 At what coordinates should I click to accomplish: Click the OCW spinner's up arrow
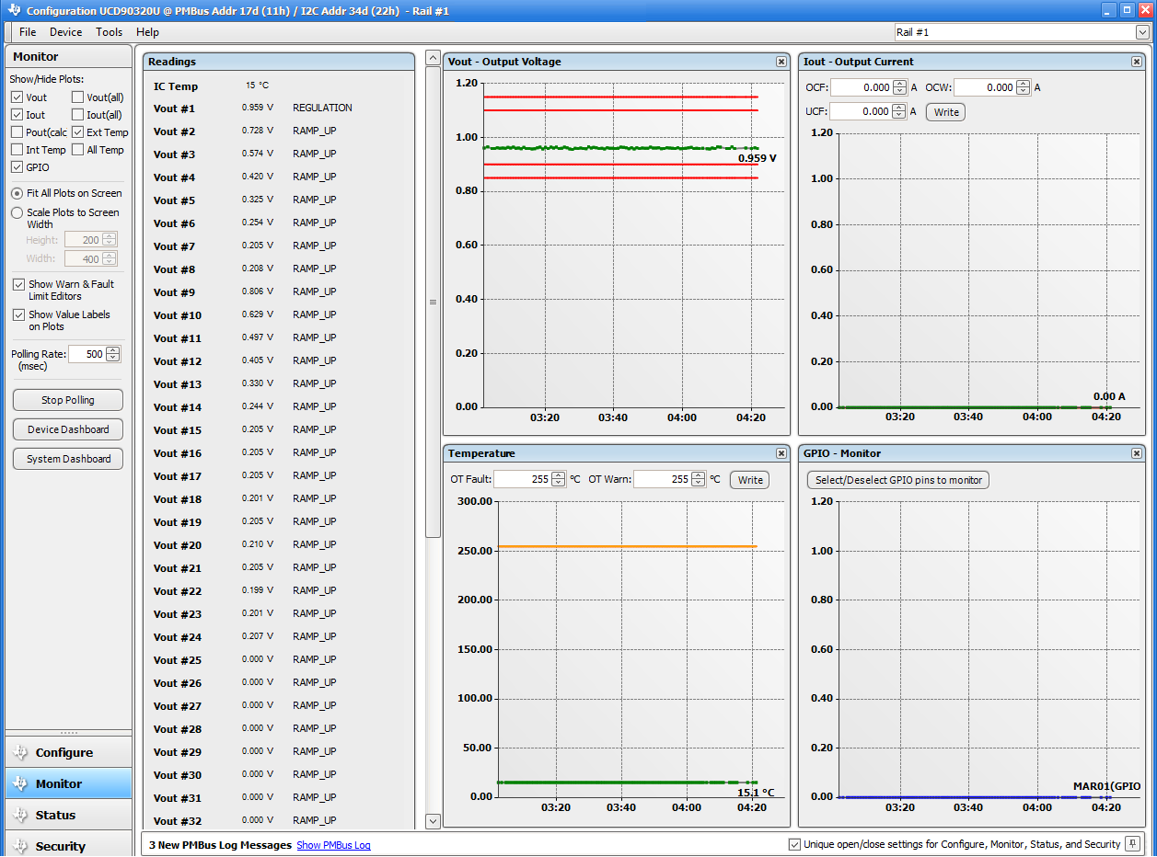tap(1022, 84)
